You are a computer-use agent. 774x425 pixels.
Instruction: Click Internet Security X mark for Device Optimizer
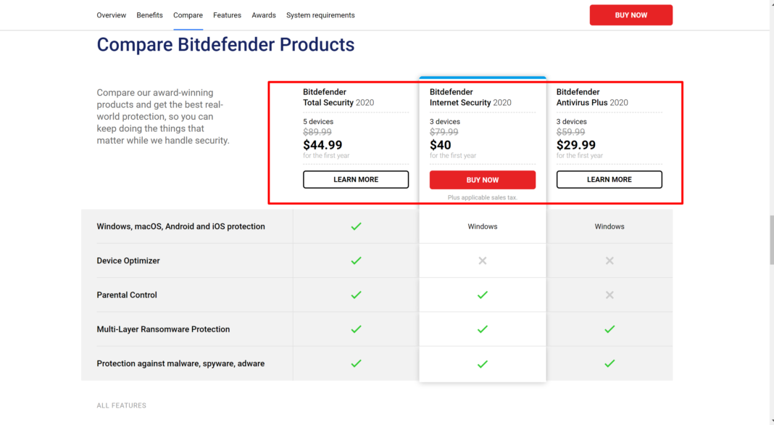[483, 260]
